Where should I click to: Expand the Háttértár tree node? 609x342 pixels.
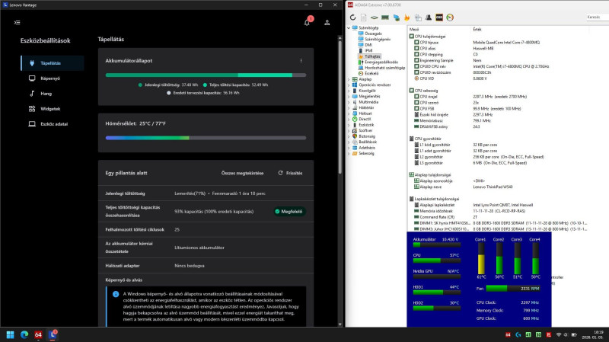(x=349, y=107)
